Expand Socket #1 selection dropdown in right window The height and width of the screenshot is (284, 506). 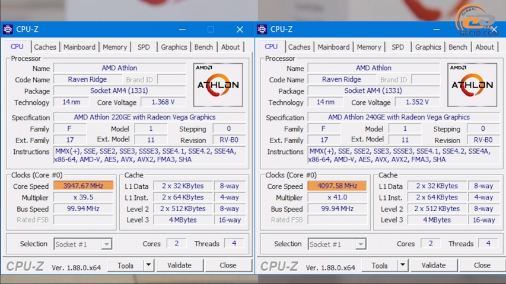tap(361, 244)
